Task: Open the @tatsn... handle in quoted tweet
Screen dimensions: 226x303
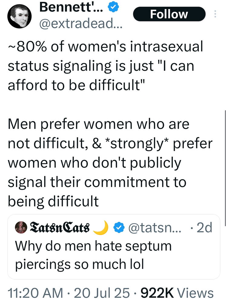Action: (155, 228)
